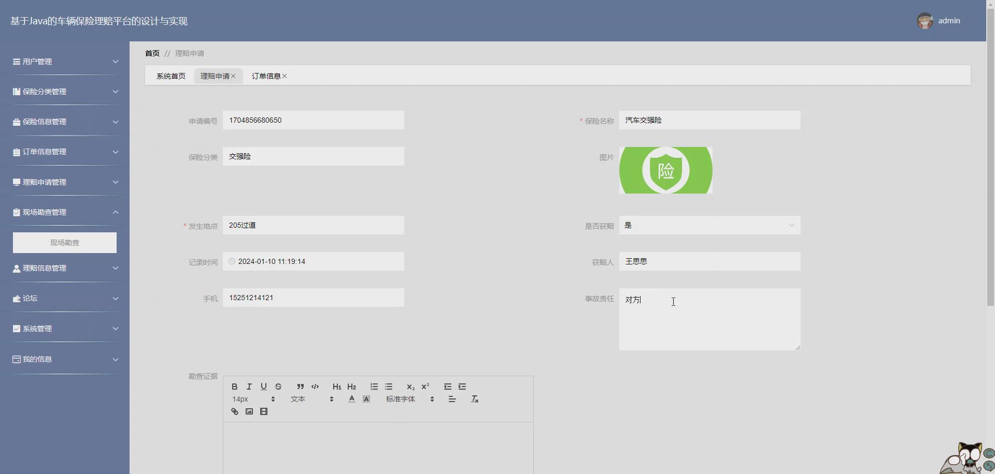This screenshot has height=474, width=995.
Task: Switch to the 订单信息 tab
Action: [266, 76]
